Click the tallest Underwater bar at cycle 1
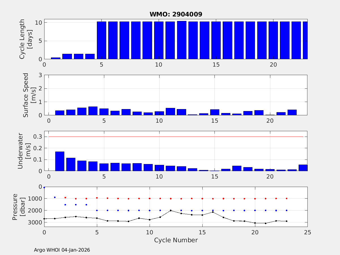 coord(60,161)
